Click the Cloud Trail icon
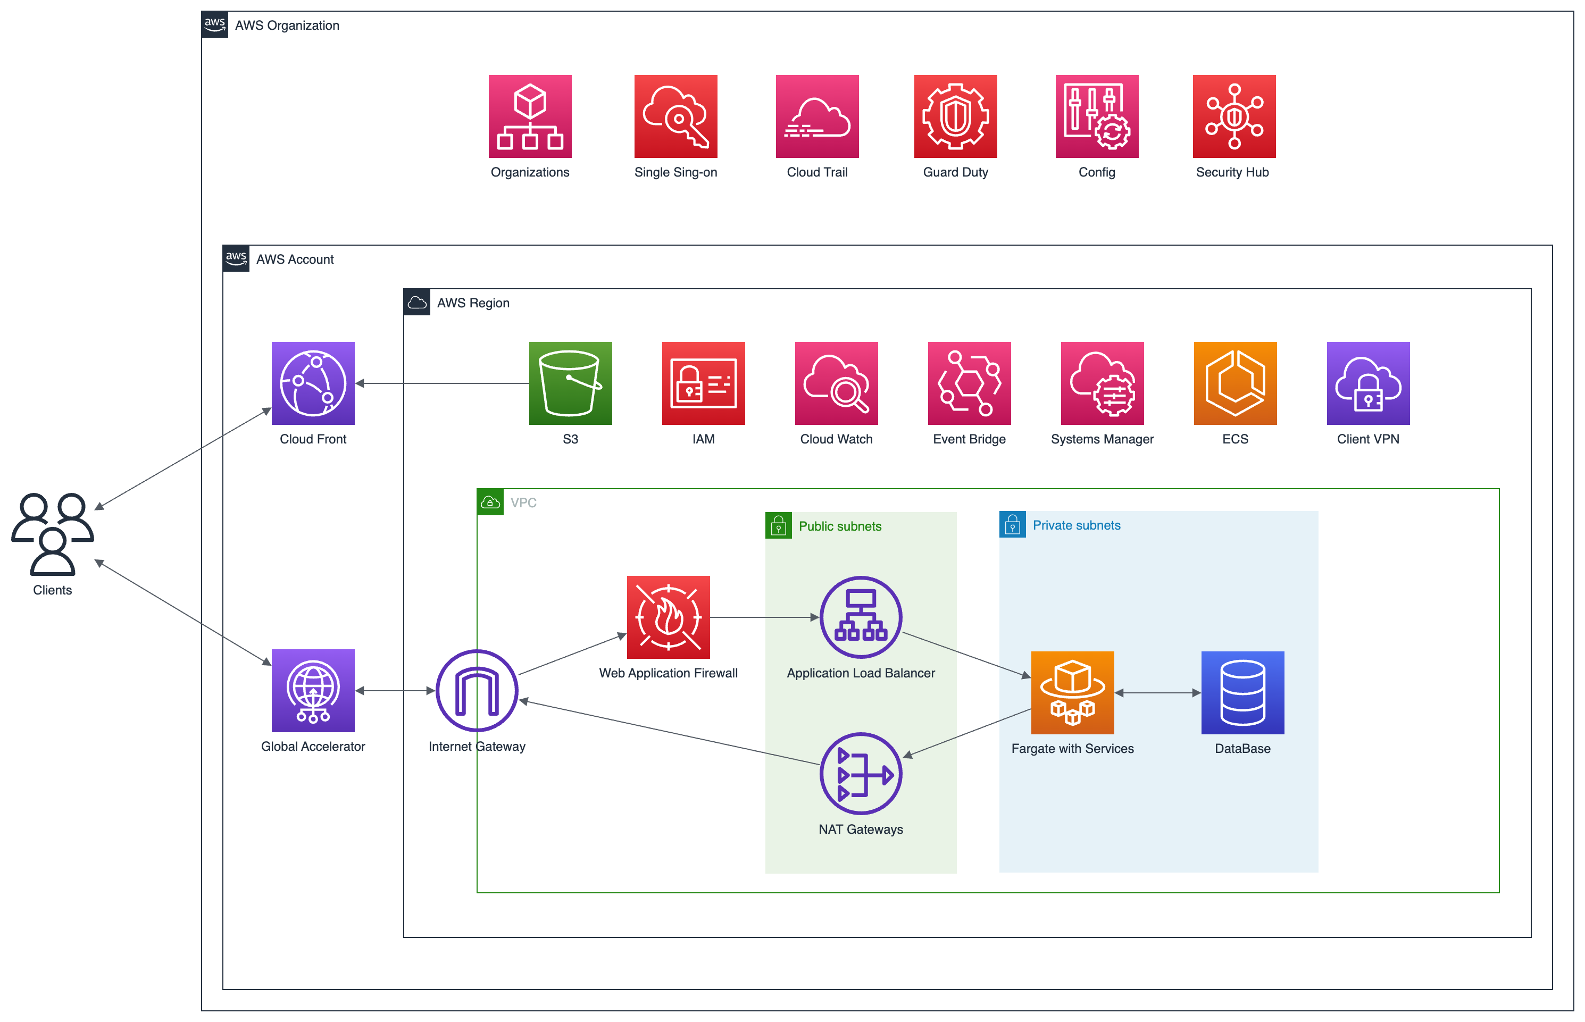1585x1022 pixels. pos(816,116)
